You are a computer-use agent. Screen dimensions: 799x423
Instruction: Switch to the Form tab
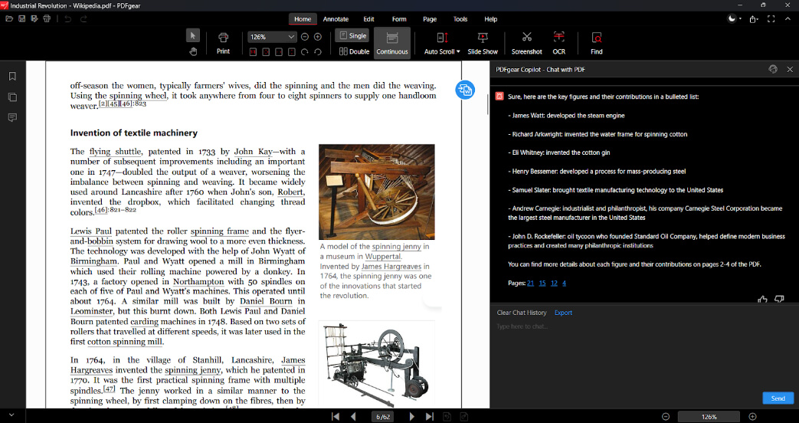click(399, 19)
